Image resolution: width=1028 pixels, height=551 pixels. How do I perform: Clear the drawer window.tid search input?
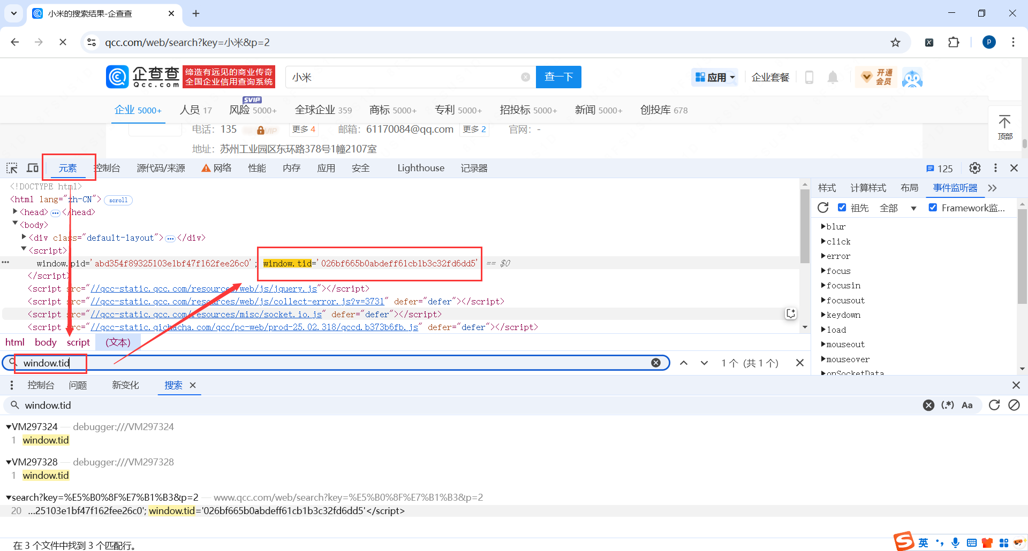pyautogui.click(x=928, y=405)
